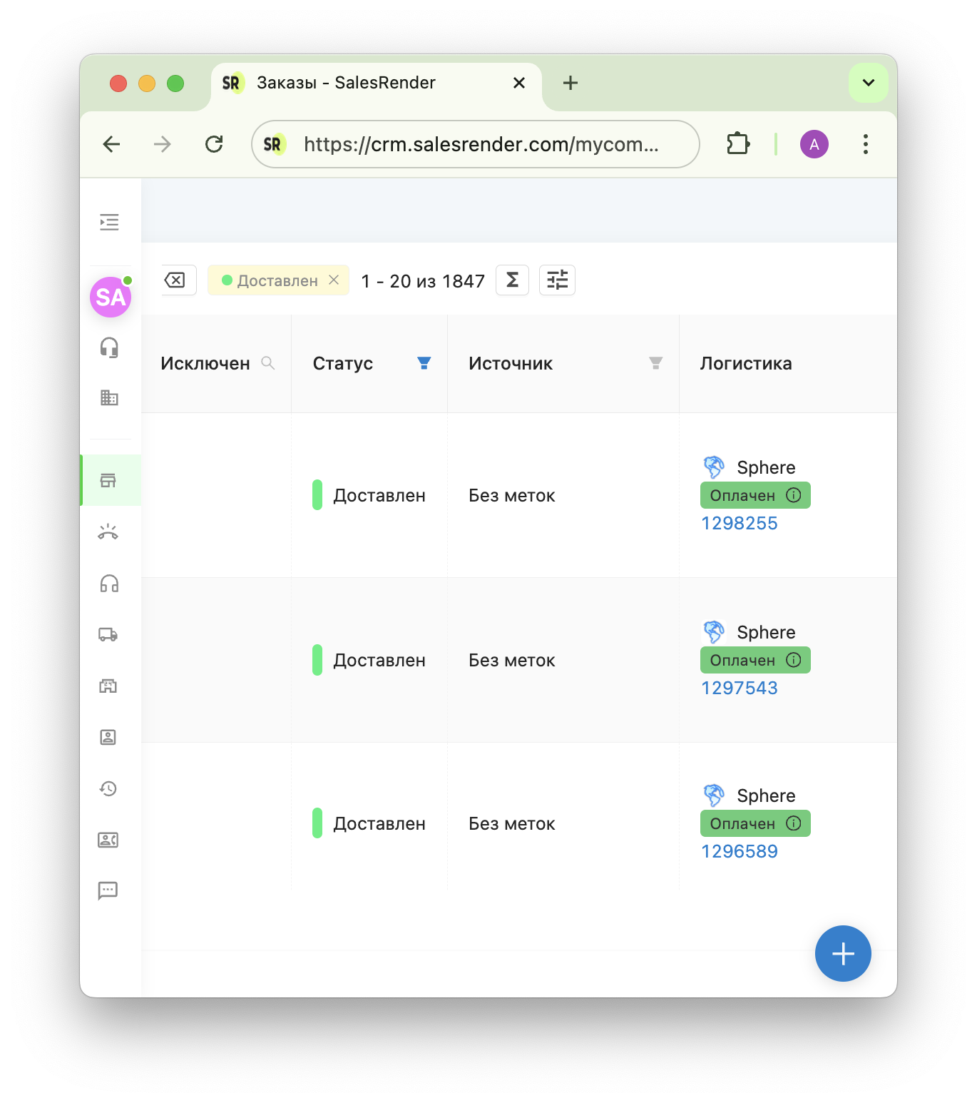Image resolution: width=977 pixels, height=1103 pixels.
Task: Click Sphere label in row 1297543
Action: pos(766,632)
